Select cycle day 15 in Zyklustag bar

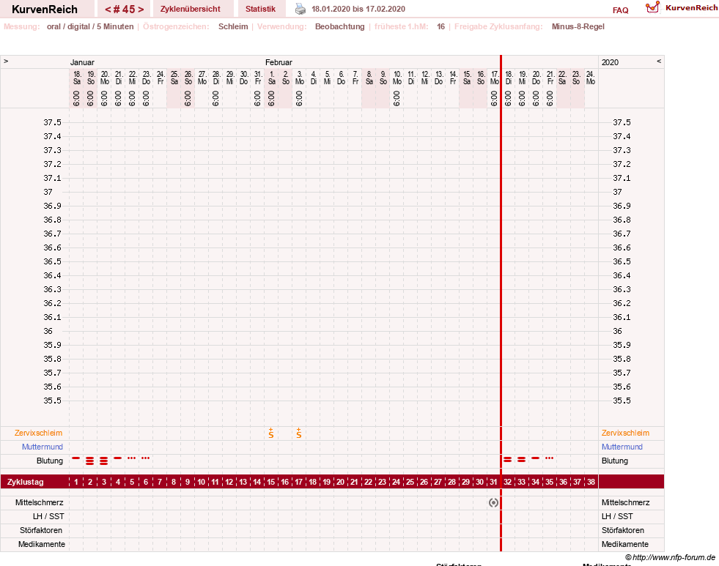pyautogui.click(x=271, y=482)
